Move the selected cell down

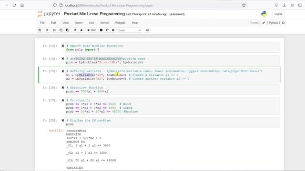pos(81,30)
